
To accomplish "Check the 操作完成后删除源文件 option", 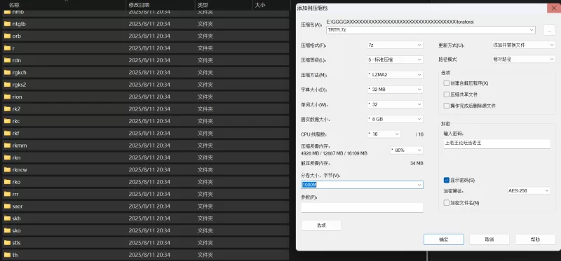I will coord(446,106).
